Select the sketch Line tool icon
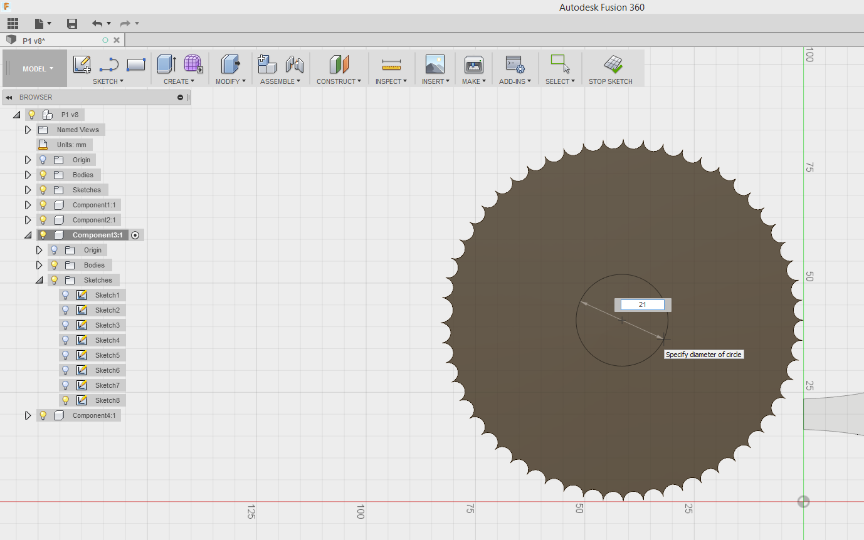Screen dimensions: 864x540 point(109,65)
